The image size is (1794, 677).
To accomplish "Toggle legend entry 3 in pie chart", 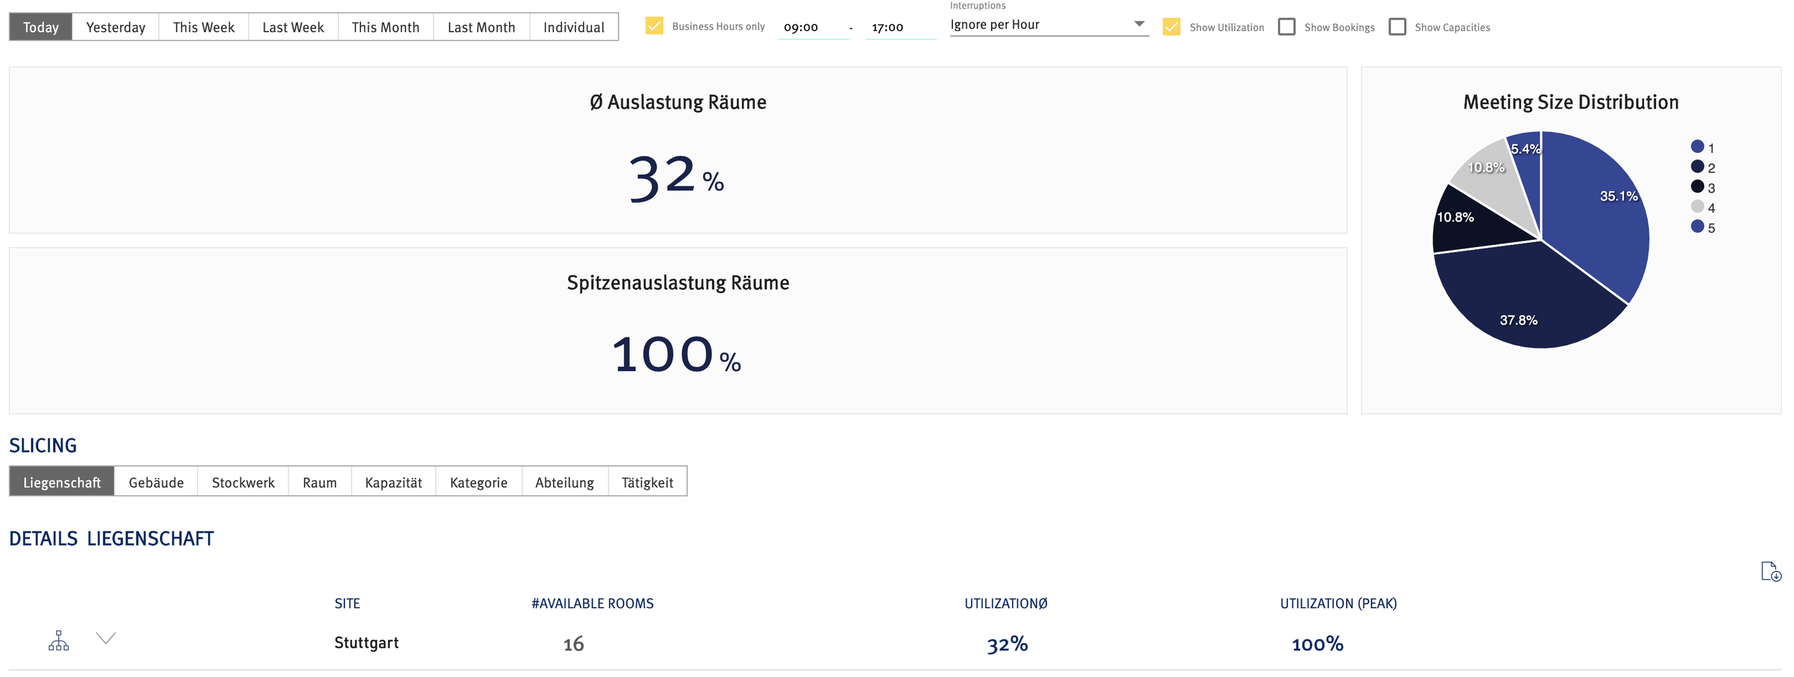I will tap(1703, 187).
